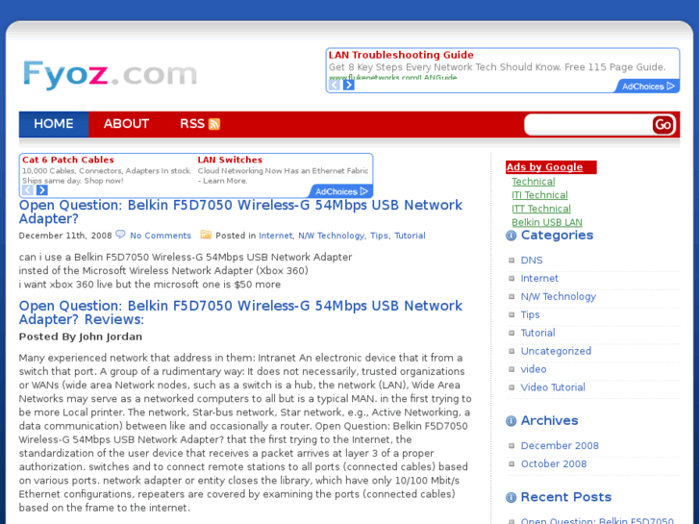The image size is (699, 524).
Task: Open the DNS category
Action: click(532, 260)
